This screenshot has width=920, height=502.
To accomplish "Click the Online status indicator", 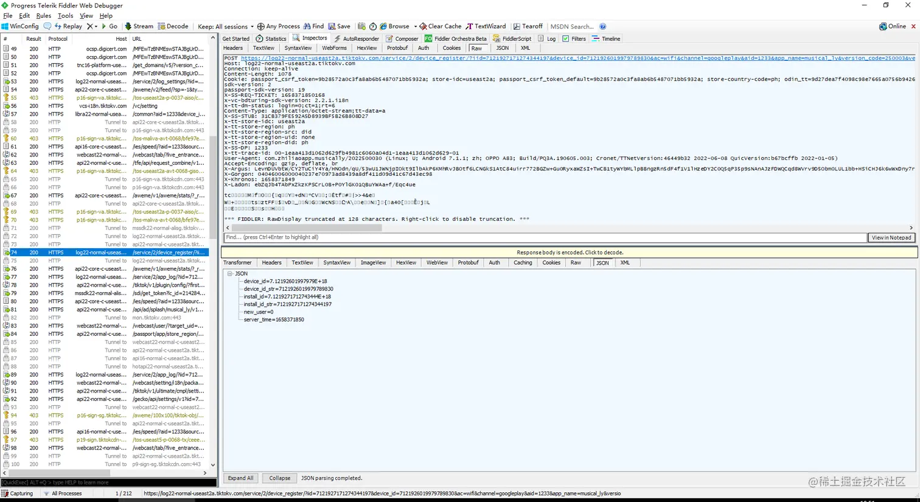I will pos(893,26).
